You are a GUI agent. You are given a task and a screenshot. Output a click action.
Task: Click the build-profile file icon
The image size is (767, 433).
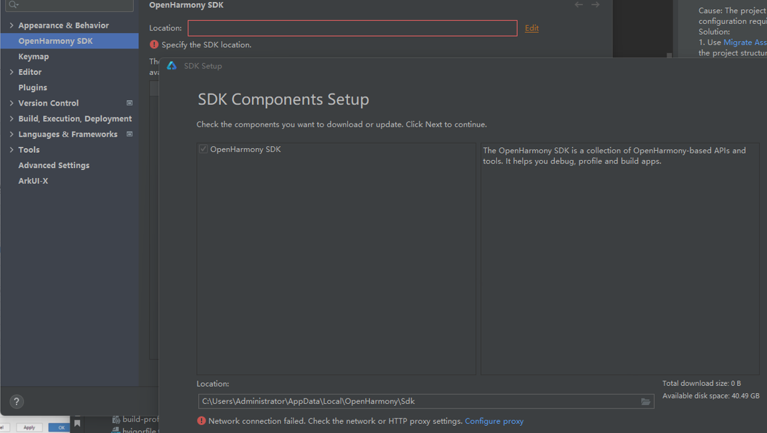click(116, 419)
